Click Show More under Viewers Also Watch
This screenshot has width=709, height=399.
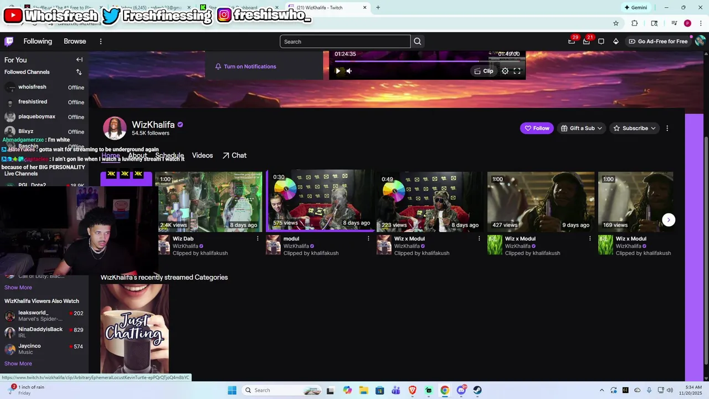18,364
